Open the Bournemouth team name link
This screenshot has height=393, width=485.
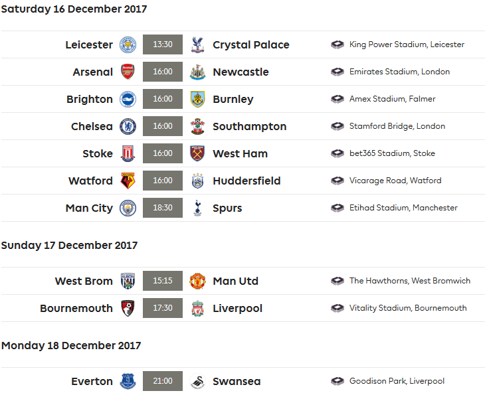(x=76, y=309)
